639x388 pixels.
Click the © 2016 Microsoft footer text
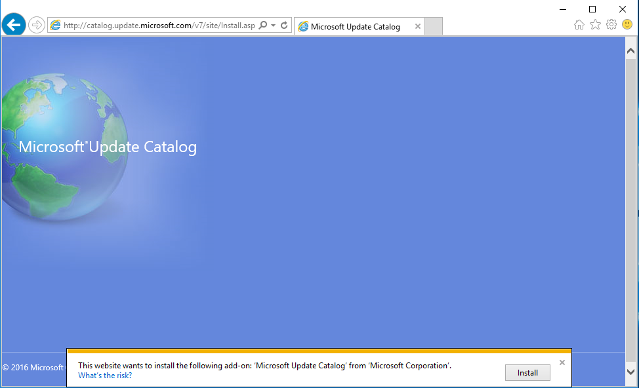33,368
